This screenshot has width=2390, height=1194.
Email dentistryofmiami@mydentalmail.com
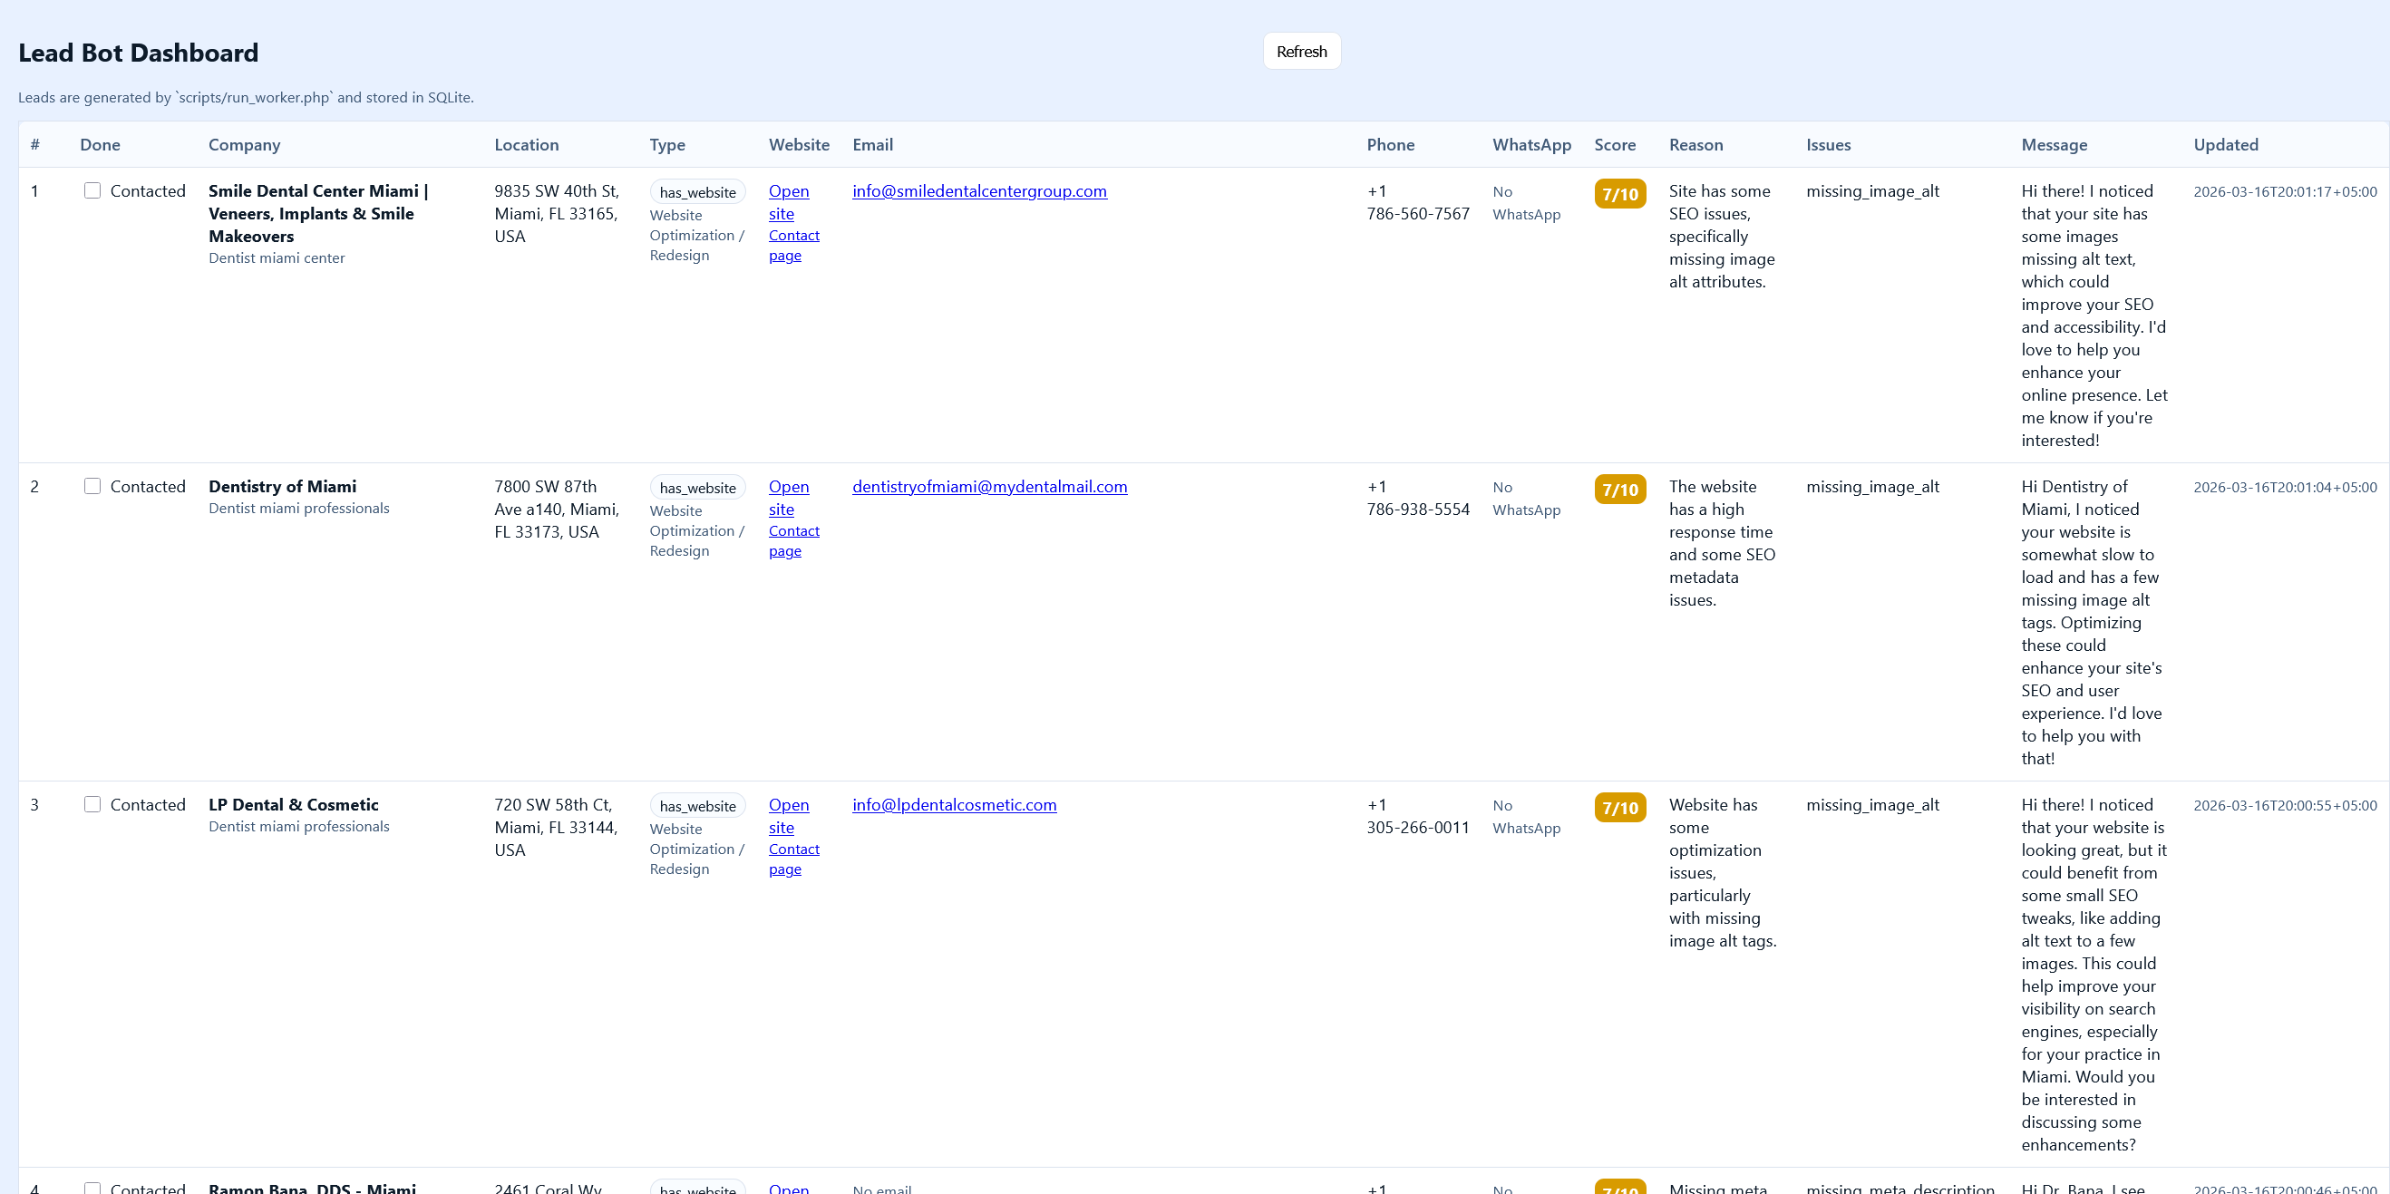[x=989, y=486]
